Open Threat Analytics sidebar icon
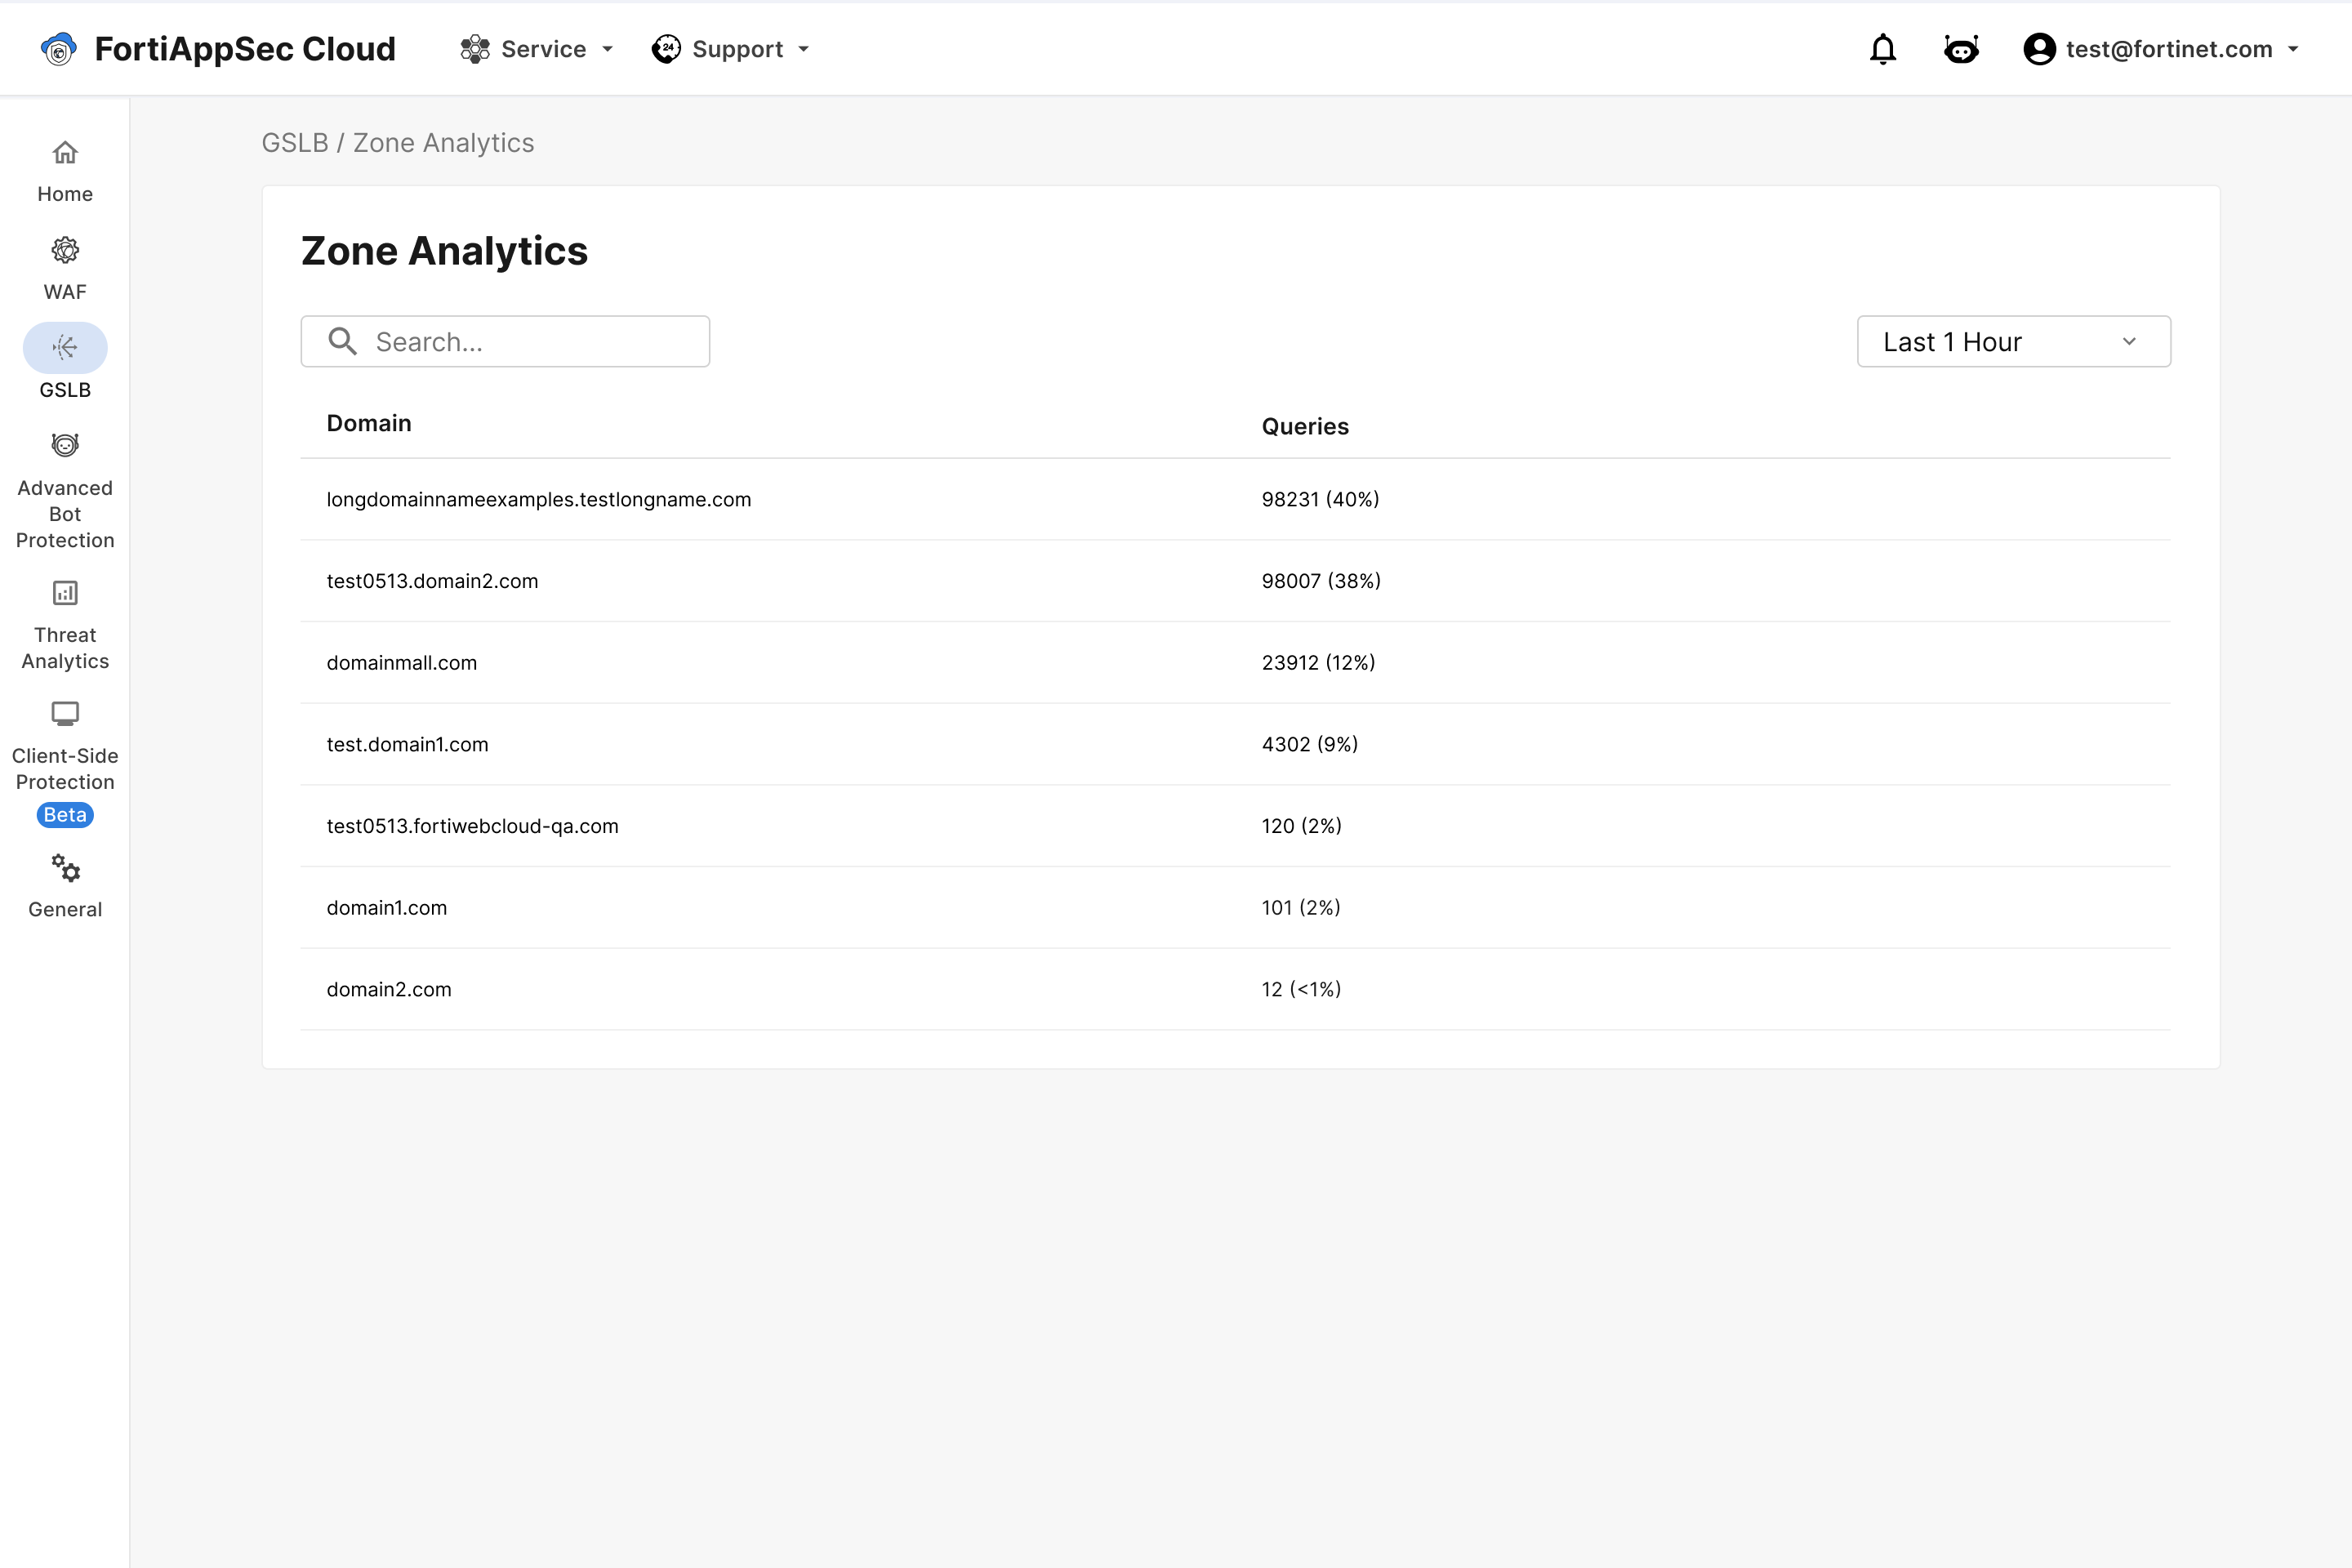This screenshot has width=2352, height=1568. pos(65,593)
